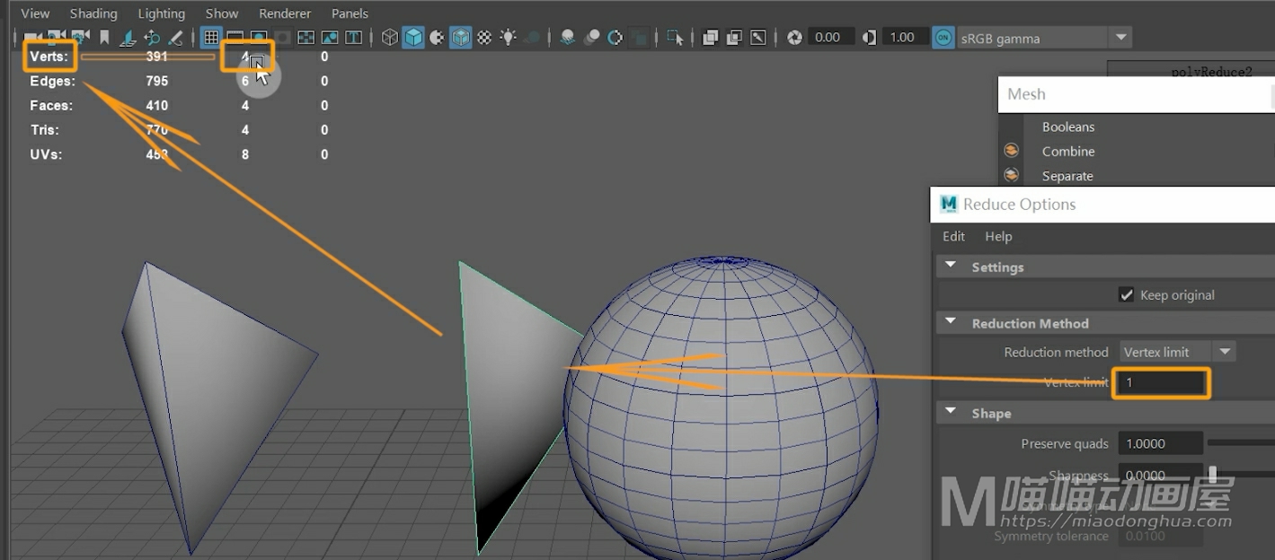Open the sRGB gamma dropdown
The width and height of the screenshot is (1275, 560).
1120,38
